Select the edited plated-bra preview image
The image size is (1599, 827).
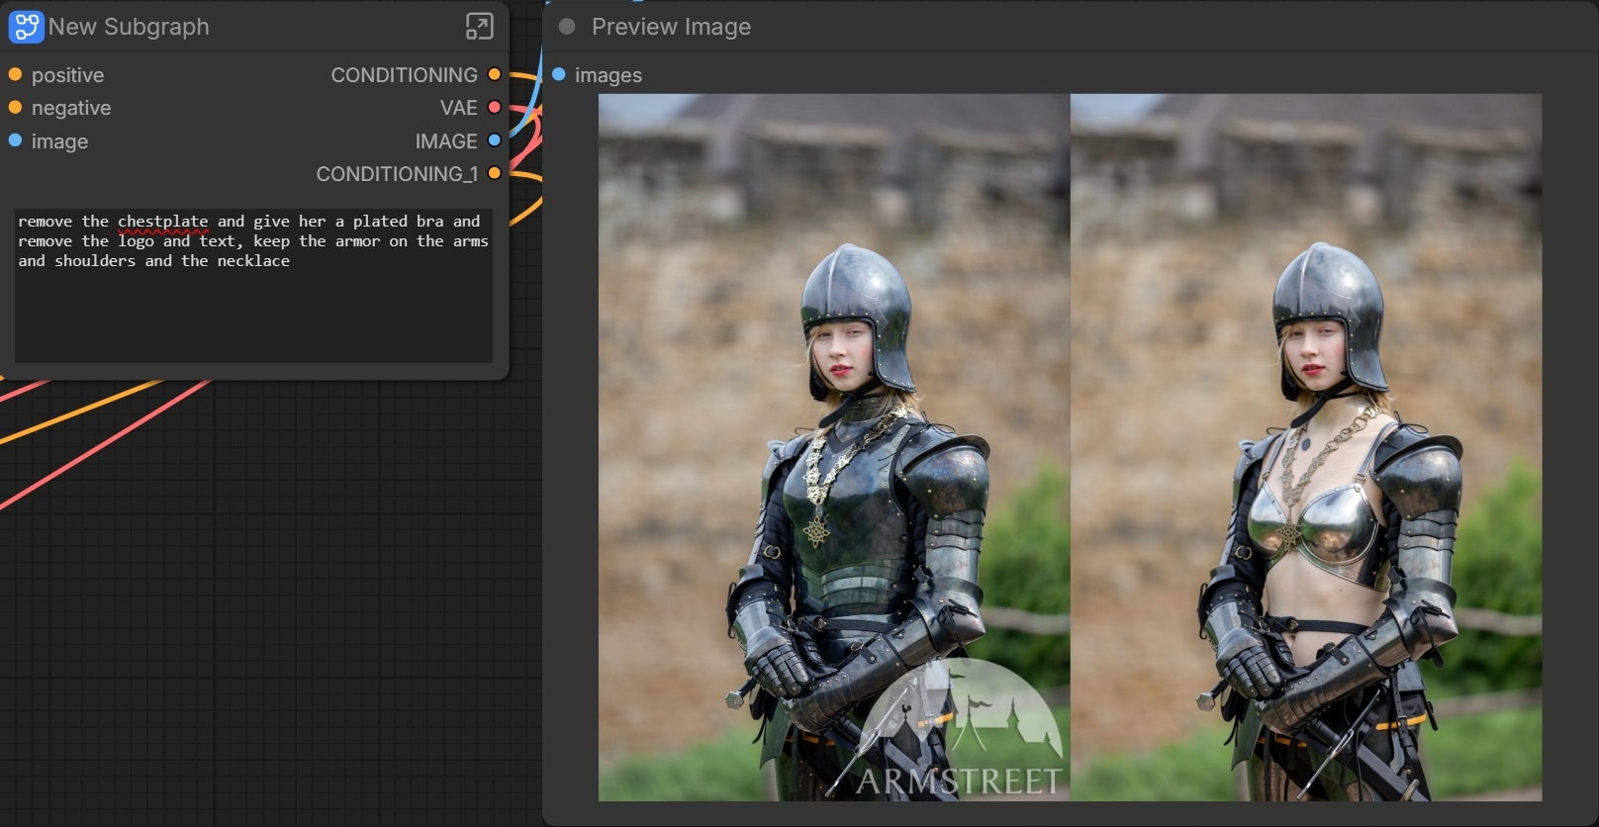point(1306,447)
